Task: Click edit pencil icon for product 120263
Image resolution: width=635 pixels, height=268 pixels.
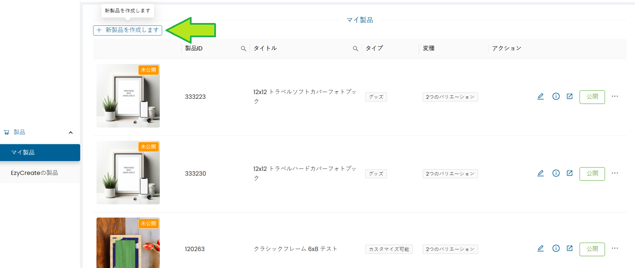Action: pyautogui.click(x=541, y=248)
